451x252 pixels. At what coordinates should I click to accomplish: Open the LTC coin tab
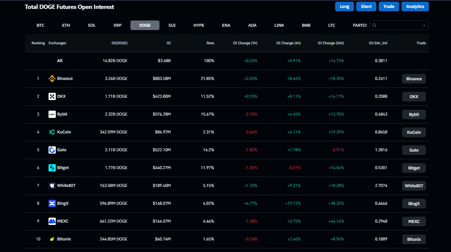tap(331, 25)
